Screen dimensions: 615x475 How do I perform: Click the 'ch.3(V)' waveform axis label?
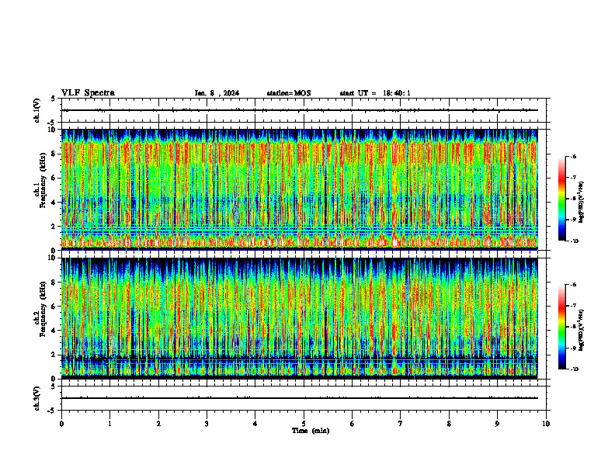click(x=36, y=399)
